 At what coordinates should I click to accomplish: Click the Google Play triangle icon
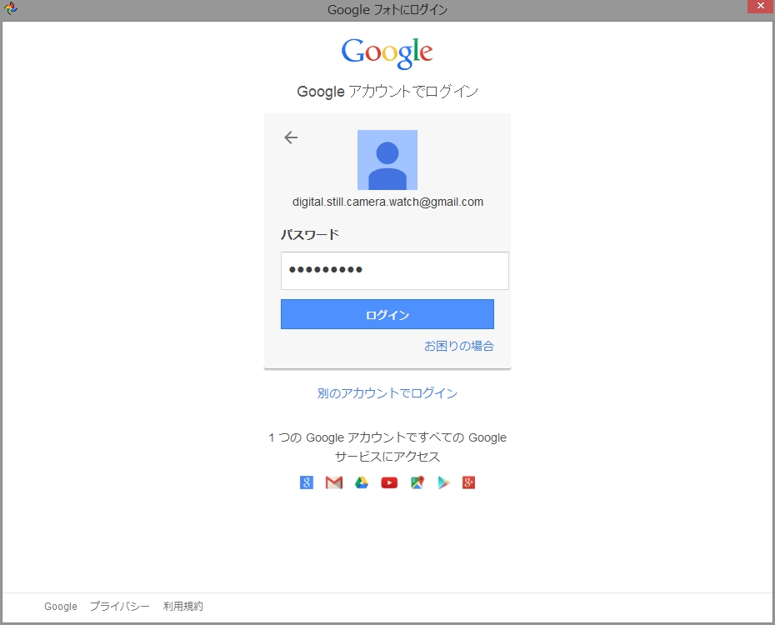click(444, 482)
